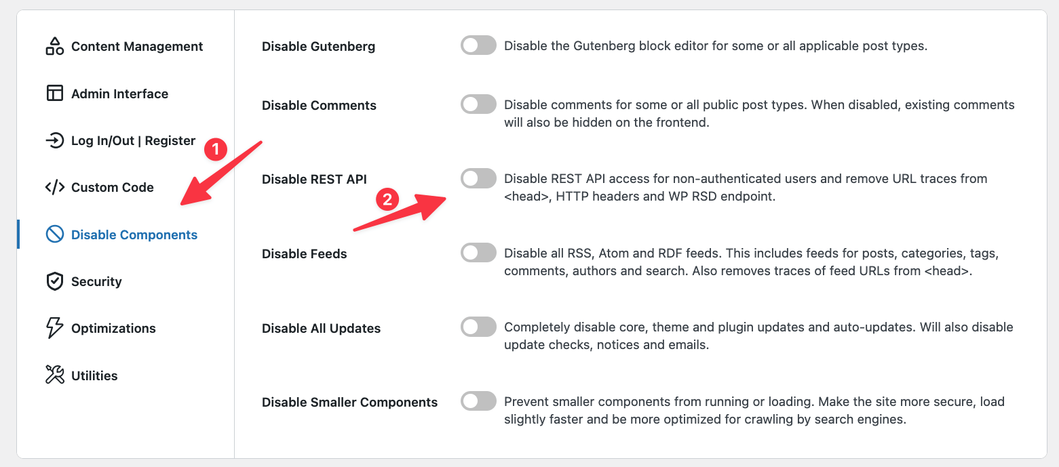Click the Disable REST API setting label
Screen dimensions: 1059x467
tap(314, 179)
